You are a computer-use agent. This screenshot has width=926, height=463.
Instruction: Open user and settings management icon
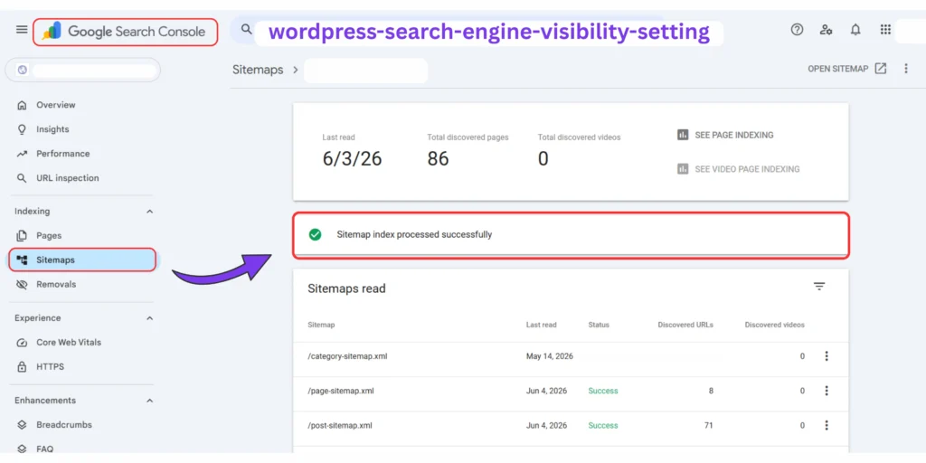pos(827,30)
